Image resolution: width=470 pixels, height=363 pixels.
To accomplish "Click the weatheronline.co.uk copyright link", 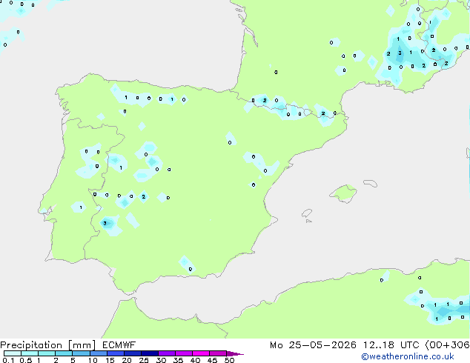I will click(408, 356).
